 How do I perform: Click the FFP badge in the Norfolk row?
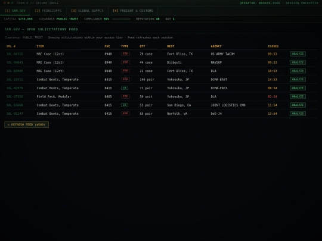(x=125, y=113)
